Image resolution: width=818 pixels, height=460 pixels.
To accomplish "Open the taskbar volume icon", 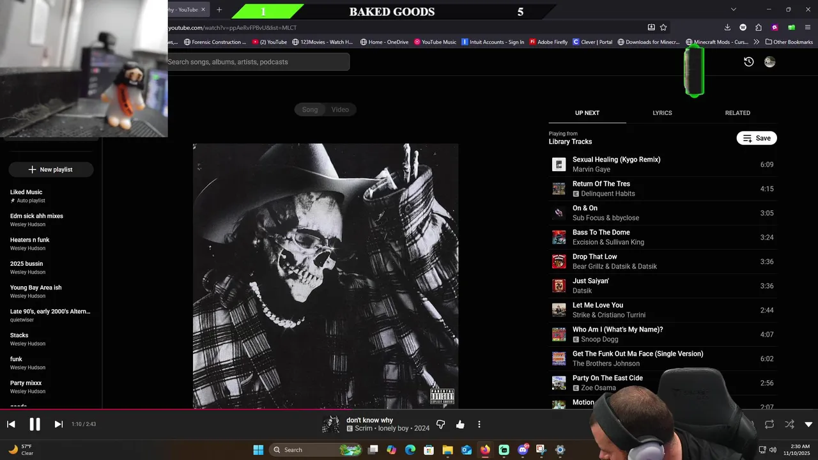I will [773, 450].
